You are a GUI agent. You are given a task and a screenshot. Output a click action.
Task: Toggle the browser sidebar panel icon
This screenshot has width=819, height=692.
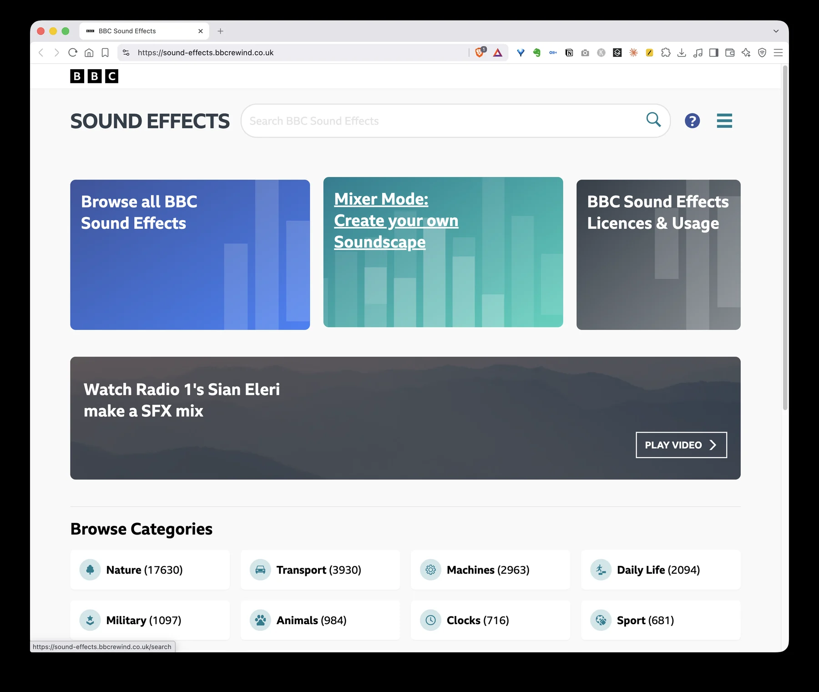[714, 53]
